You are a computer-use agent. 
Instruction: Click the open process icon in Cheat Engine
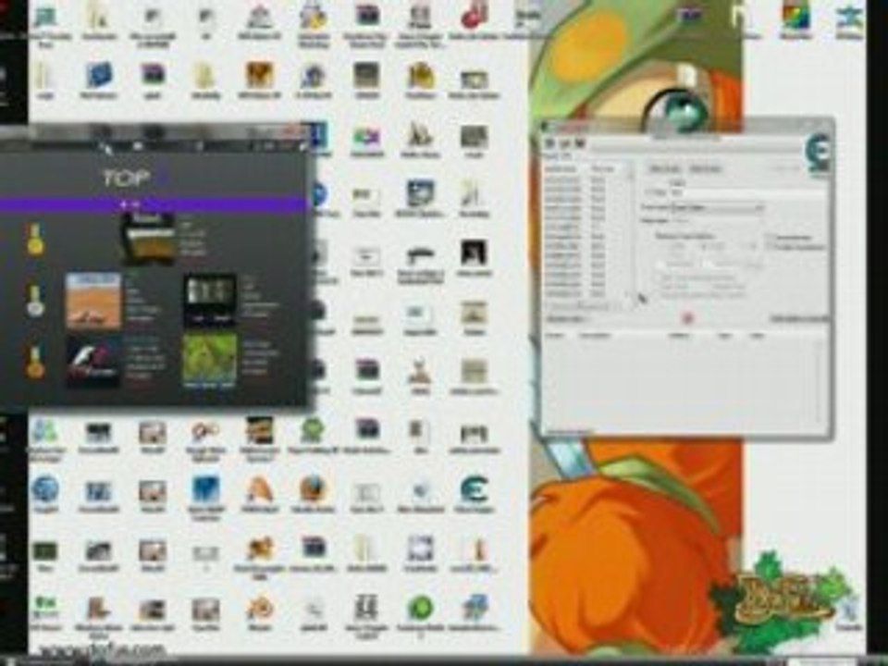[549, 144]
